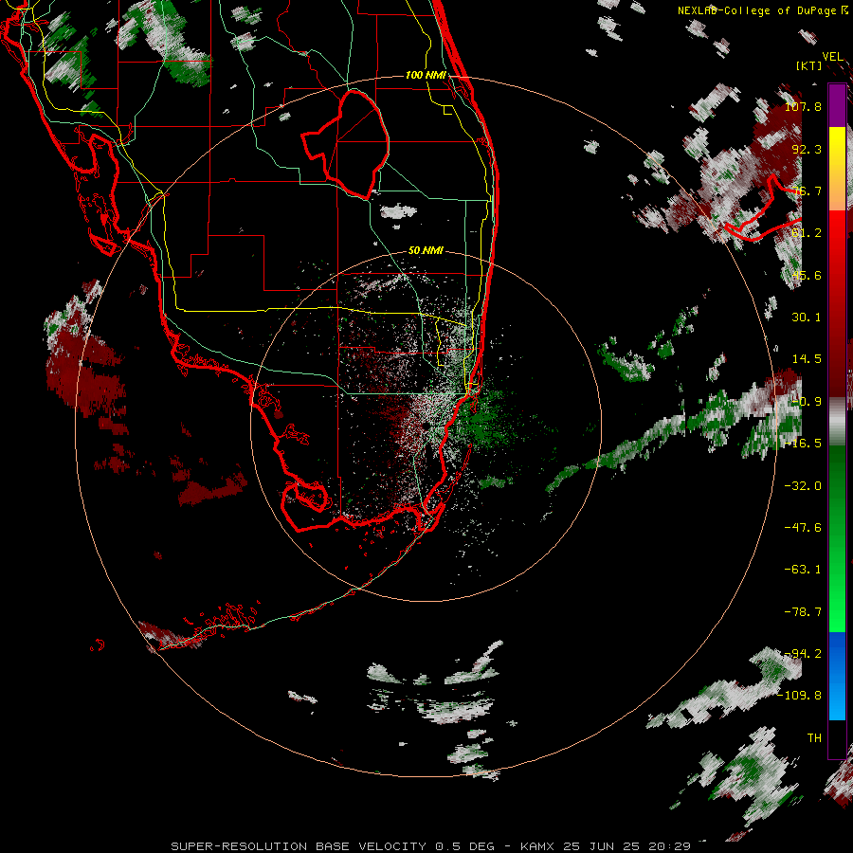Click the 100 NMI range ring label
The height and width of the screenshot is (853, 853).
(426, 75)
